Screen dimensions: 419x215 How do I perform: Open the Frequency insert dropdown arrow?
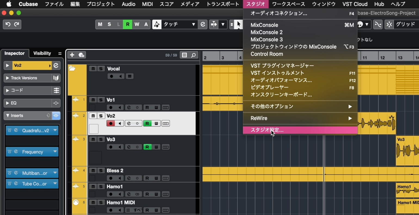55,152
